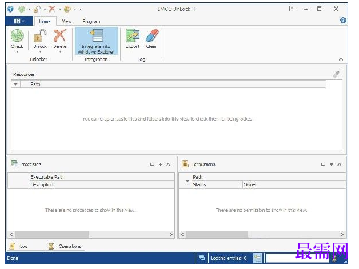Open the customize quick access toolbar arrow
The width and height of the screenshot is (359, 269).
tap(81, 9)
